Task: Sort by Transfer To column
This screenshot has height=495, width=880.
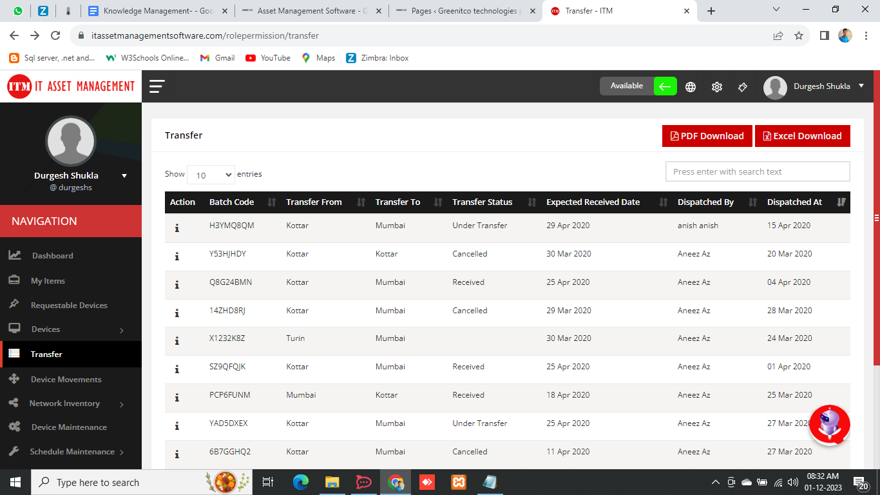Action: (x=408, y=202)
